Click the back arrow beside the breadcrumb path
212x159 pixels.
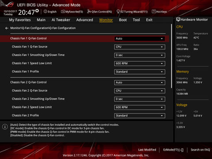(x=7, y=28)
